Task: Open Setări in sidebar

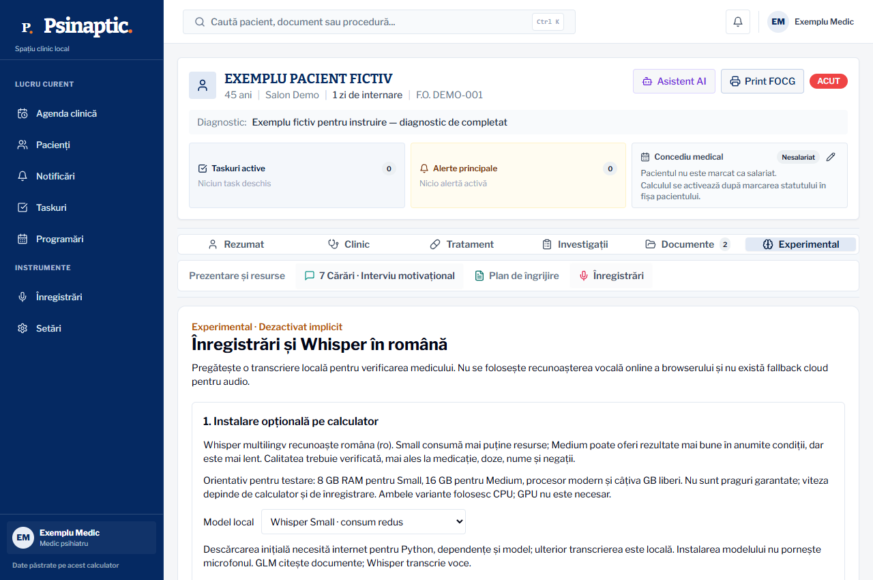Action: point(82,328)
